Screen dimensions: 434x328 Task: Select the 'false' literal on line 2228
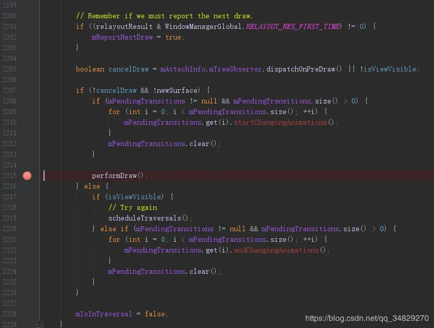click(x=155, y=314)
